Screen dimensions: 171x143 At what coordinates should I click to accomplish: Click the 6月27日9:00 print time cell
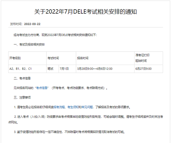pyautogui.click(x=148, y=69)
